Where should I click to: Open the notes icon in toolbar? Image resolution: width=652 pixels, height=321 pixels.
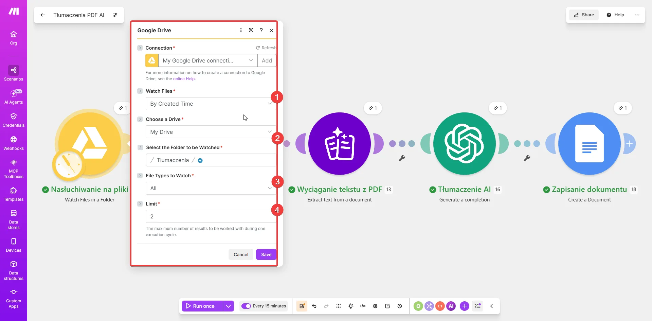click(x=387, y=306)
